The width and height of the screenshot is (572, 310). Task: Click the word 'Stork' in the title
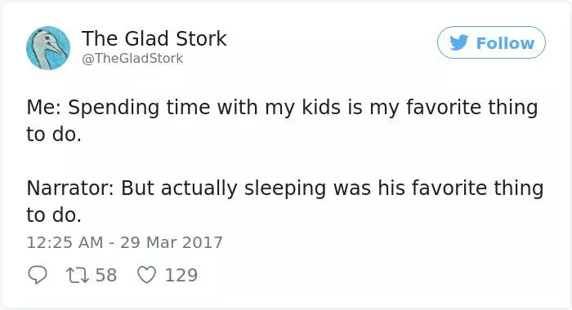coord(201,38)
